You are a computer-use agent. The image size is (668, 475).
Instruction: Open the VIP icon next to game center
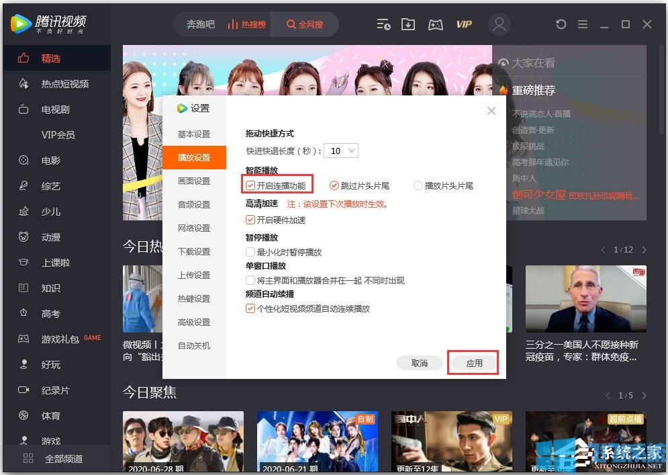(464, 24)
